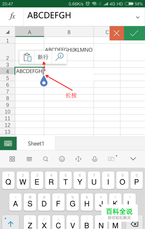Select row 7 header
This screenshot has width=145, height=229.
click(x=8, y=92)
